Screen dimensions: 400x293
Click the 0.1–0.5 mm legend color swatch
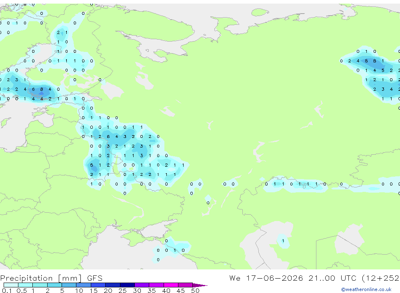click(11, 285)
